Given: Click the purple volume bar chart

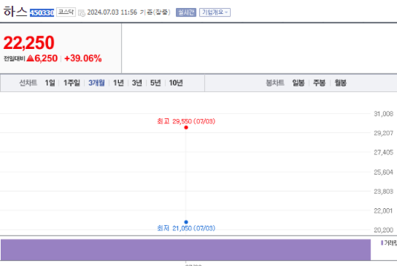Looking at the screenshot, I should (x=185, y=249).
